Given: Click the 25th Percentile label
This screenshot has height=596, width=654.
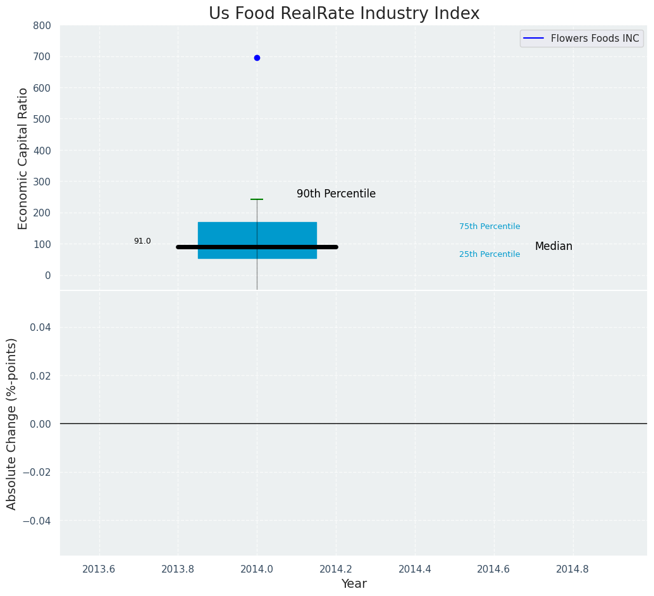Looking at the screenshot, I should (x=490, y=254).
